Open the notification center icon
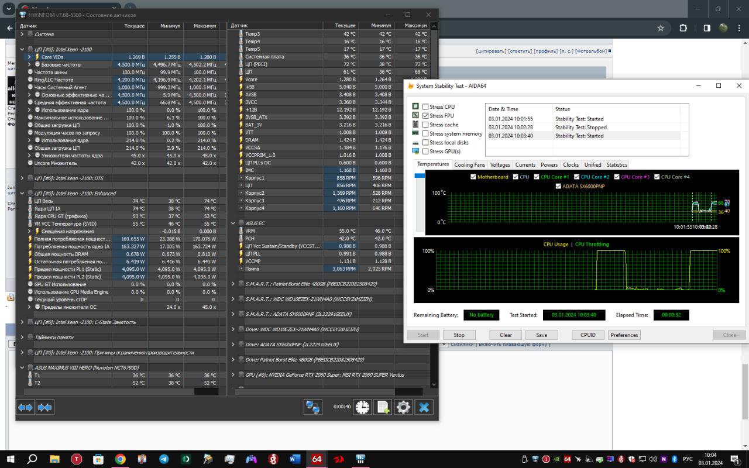This screenshot has width=749, height=468. [734, 459]
